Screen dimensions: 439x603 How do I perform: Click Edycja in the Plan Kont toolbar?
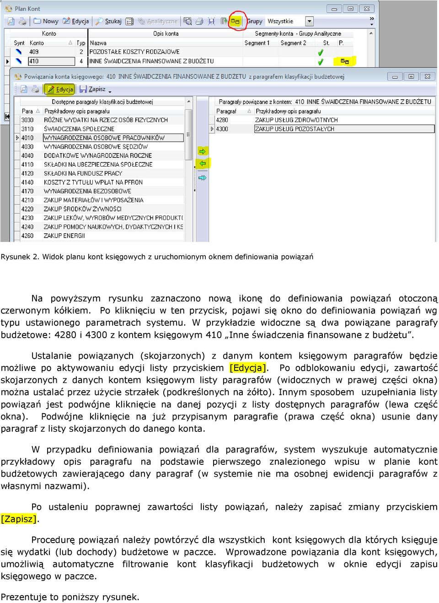(x=76, y=22)
